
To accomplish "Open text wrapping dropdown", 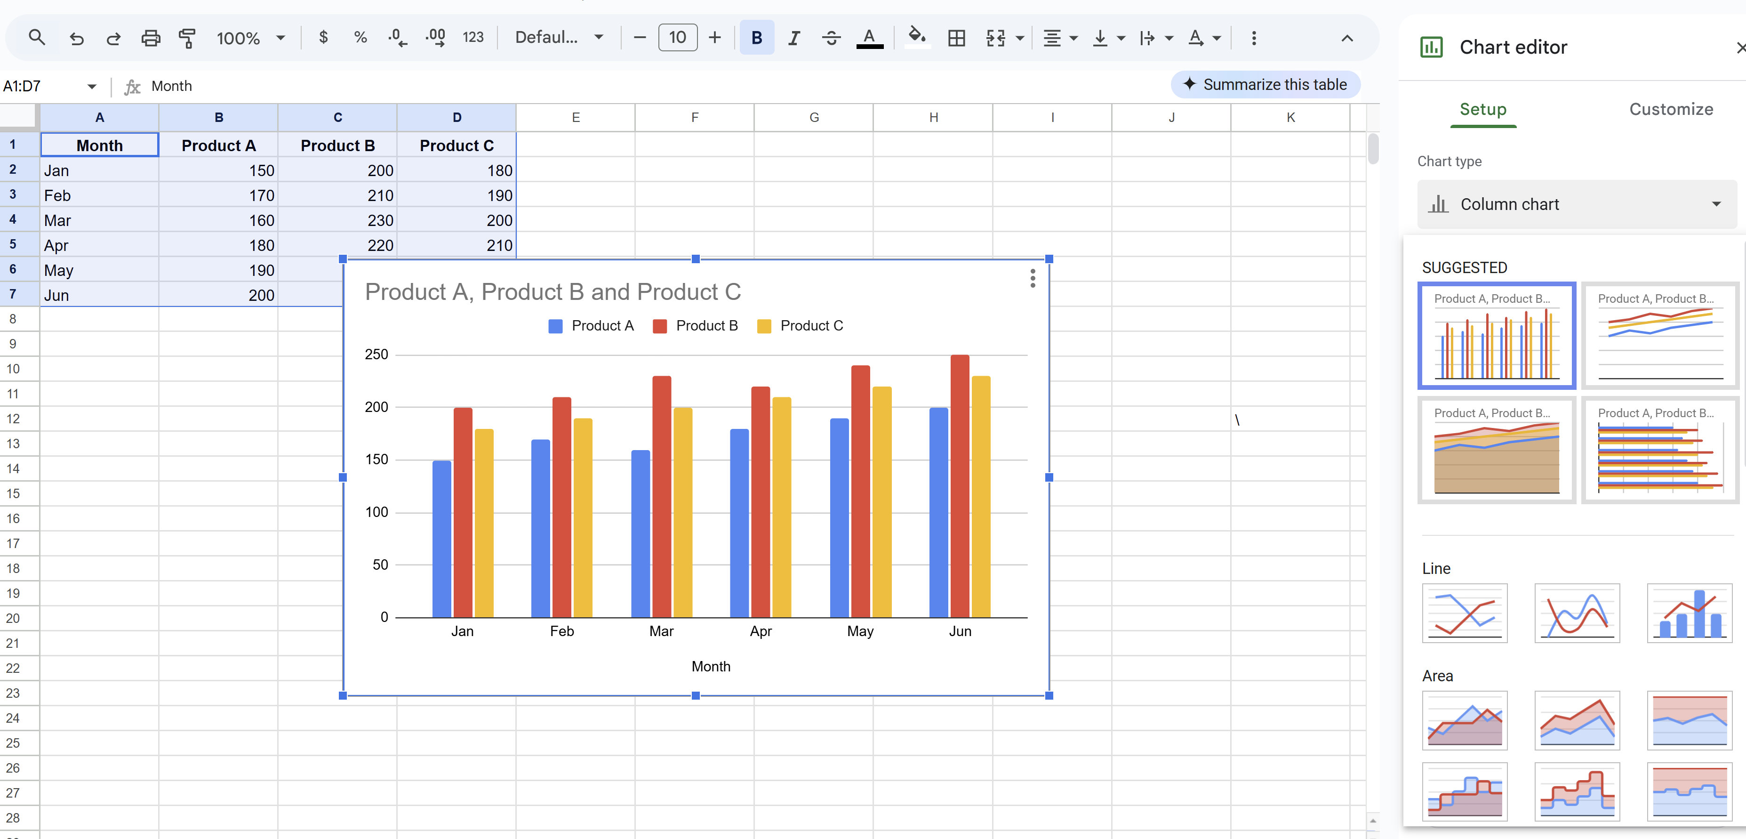I will (x=1156, y=38).
